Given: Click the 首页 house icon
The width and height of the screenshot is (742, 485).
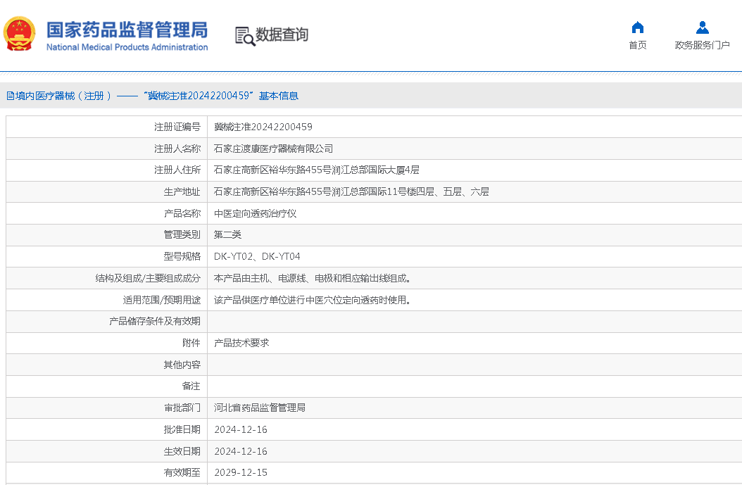Looking at the screenshot, I should [x=637, y=27].
